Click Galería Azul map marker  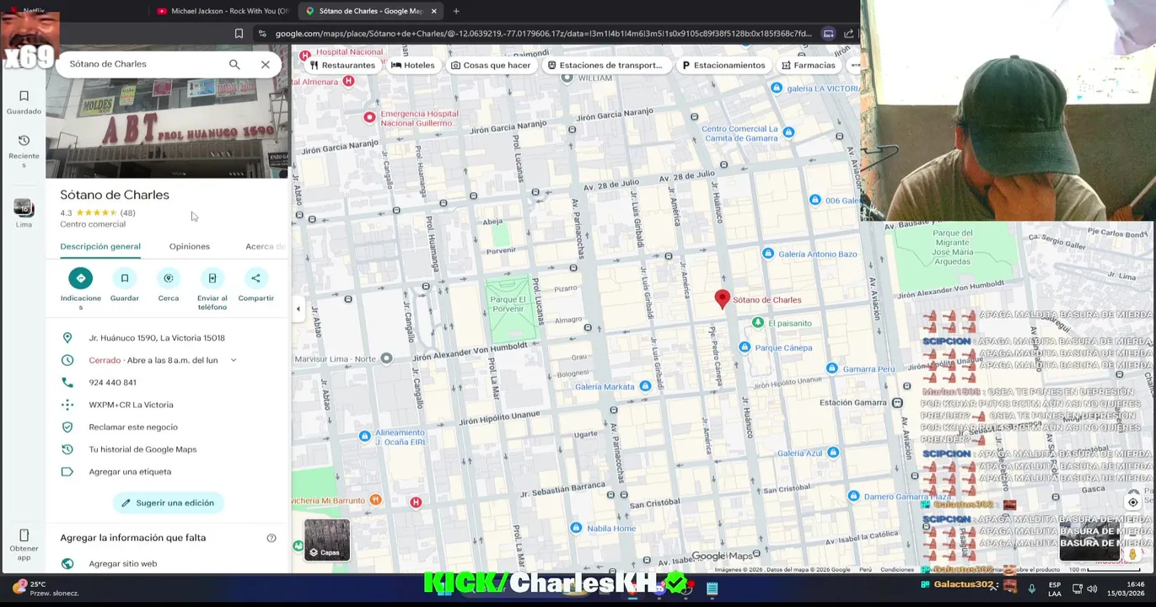833,453
